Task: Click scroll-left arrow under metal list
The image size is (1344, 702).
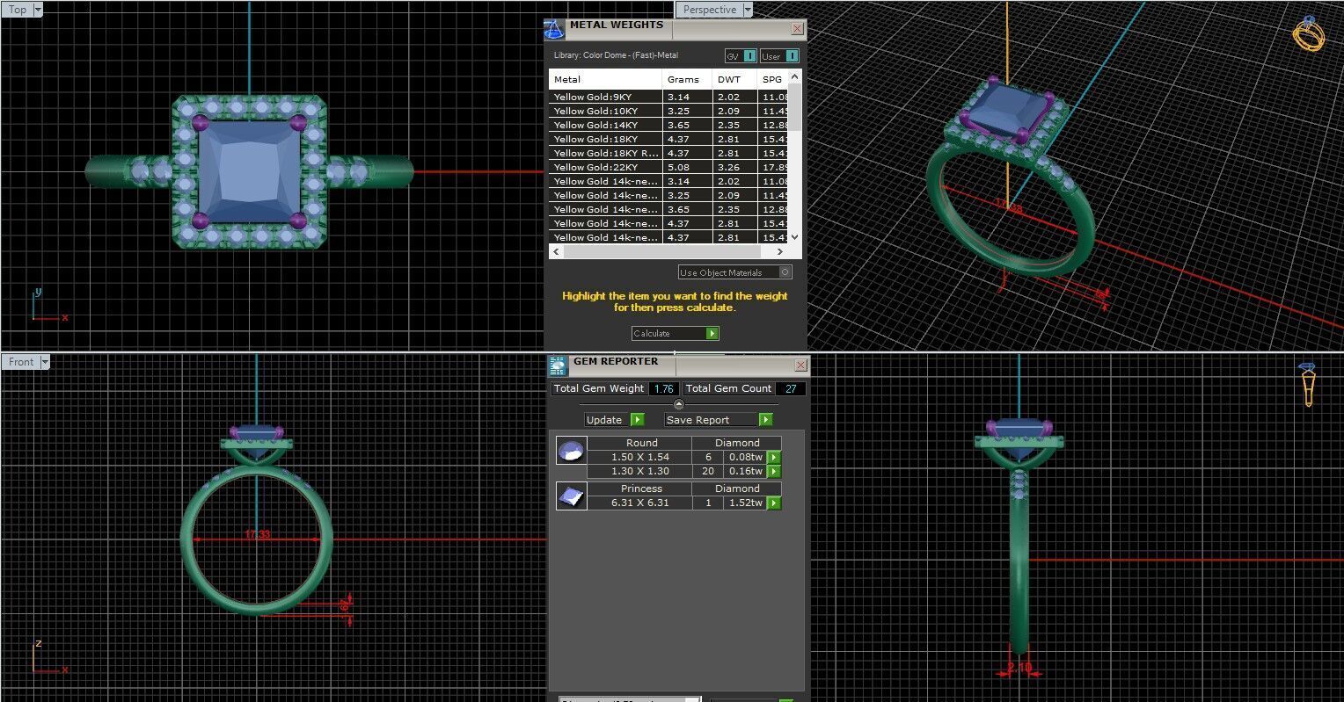Action: [556, 251]
